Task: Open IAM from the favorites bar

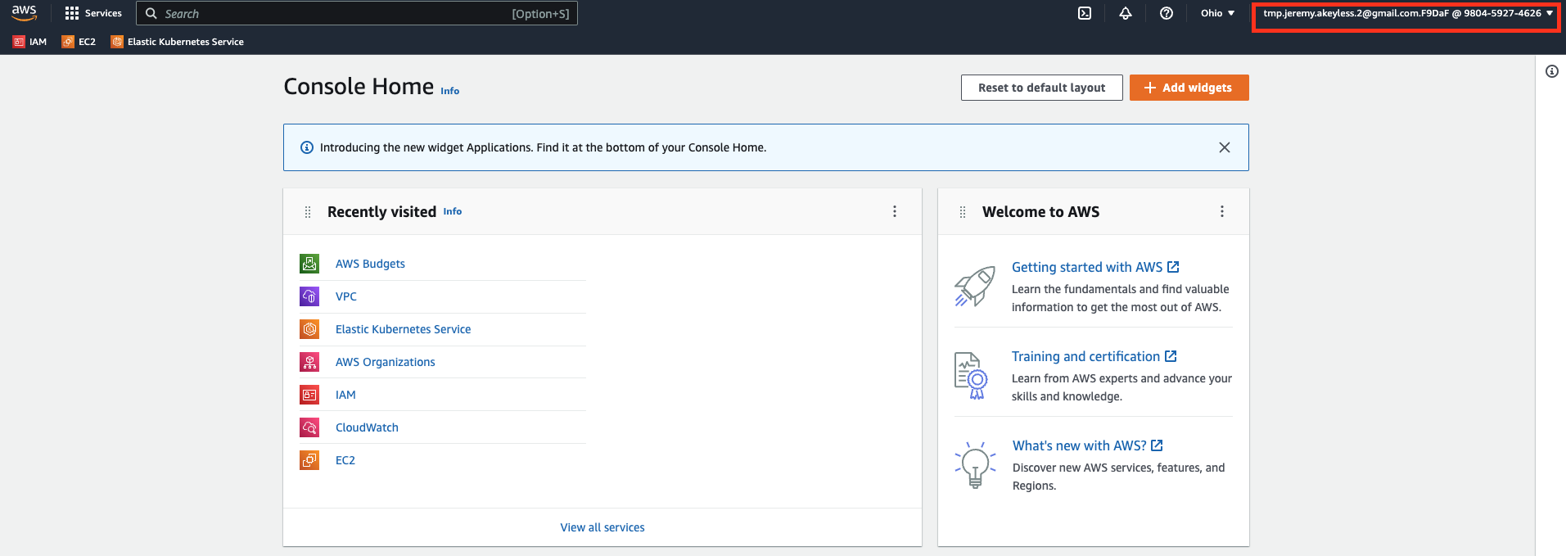Action: [x=30, y=42]
